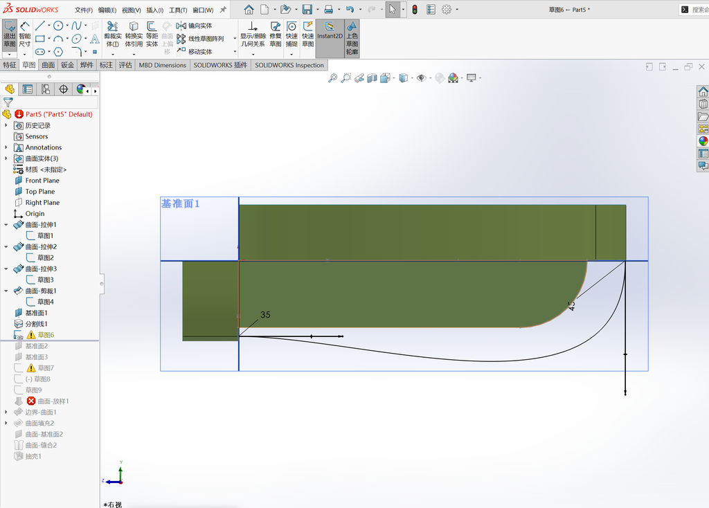The height and width of the screenshot is (508, 709).
Task: Click Move Entities (移动实体)
Action: point(195,51)
